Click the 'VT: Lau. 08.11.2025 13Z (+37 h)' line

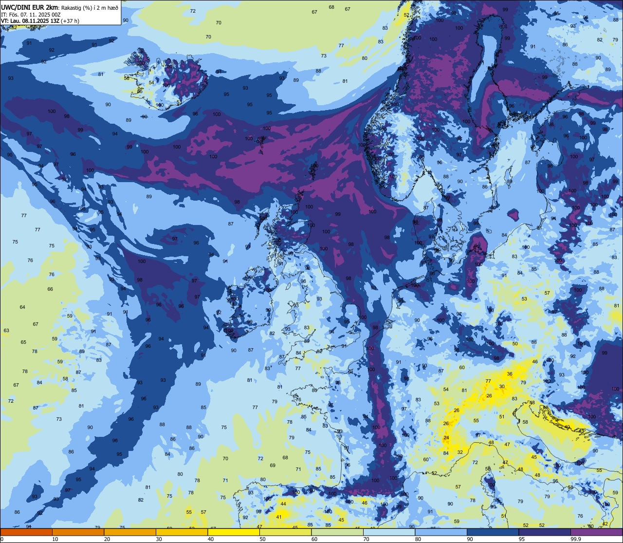(40, 21)
